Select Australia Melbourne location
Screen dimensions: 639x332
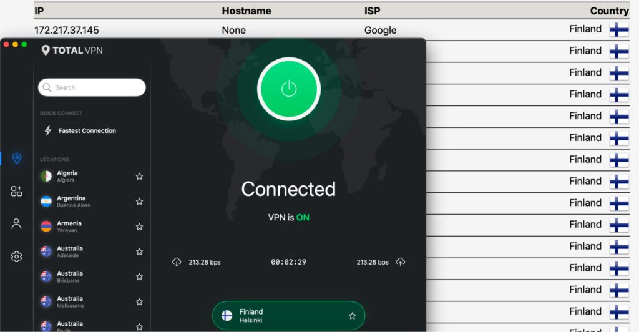tap(92, 302)
